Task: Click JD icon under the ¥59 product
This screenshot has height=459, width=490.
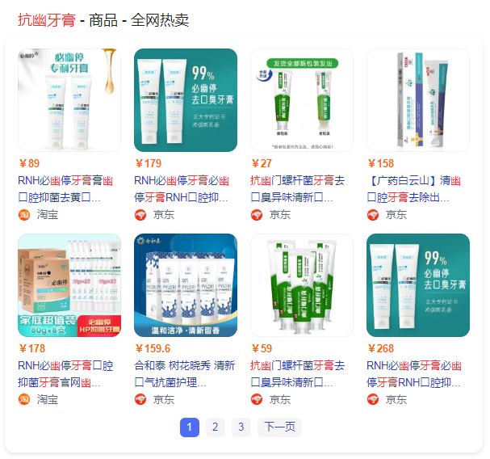Action: tap(257, 399)
